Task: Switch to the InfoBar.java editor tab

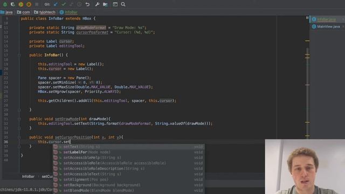Action: tap(327, 19)
